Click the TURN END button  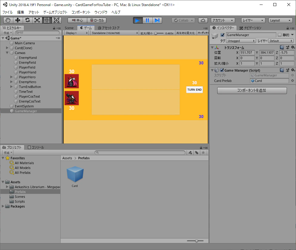pyautogui.click(x=195, y=90)
